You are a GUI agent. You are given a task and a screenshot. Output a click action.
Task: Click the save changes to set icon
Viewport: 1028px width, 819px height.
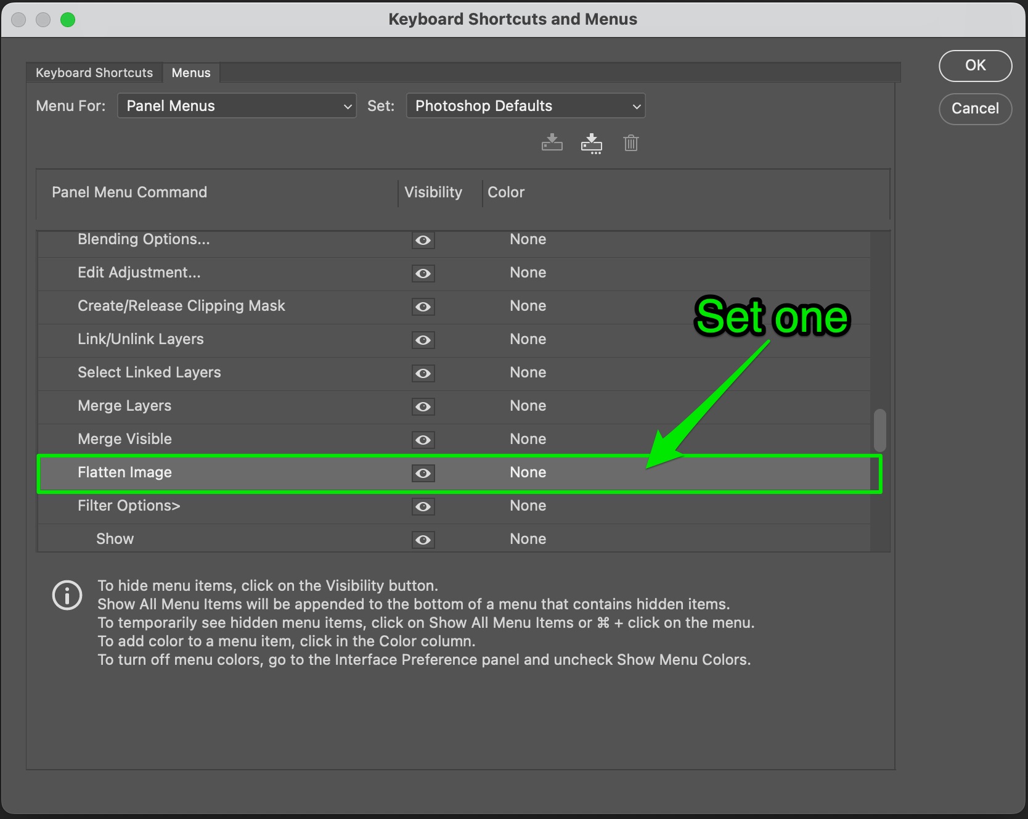pos(552,142)
